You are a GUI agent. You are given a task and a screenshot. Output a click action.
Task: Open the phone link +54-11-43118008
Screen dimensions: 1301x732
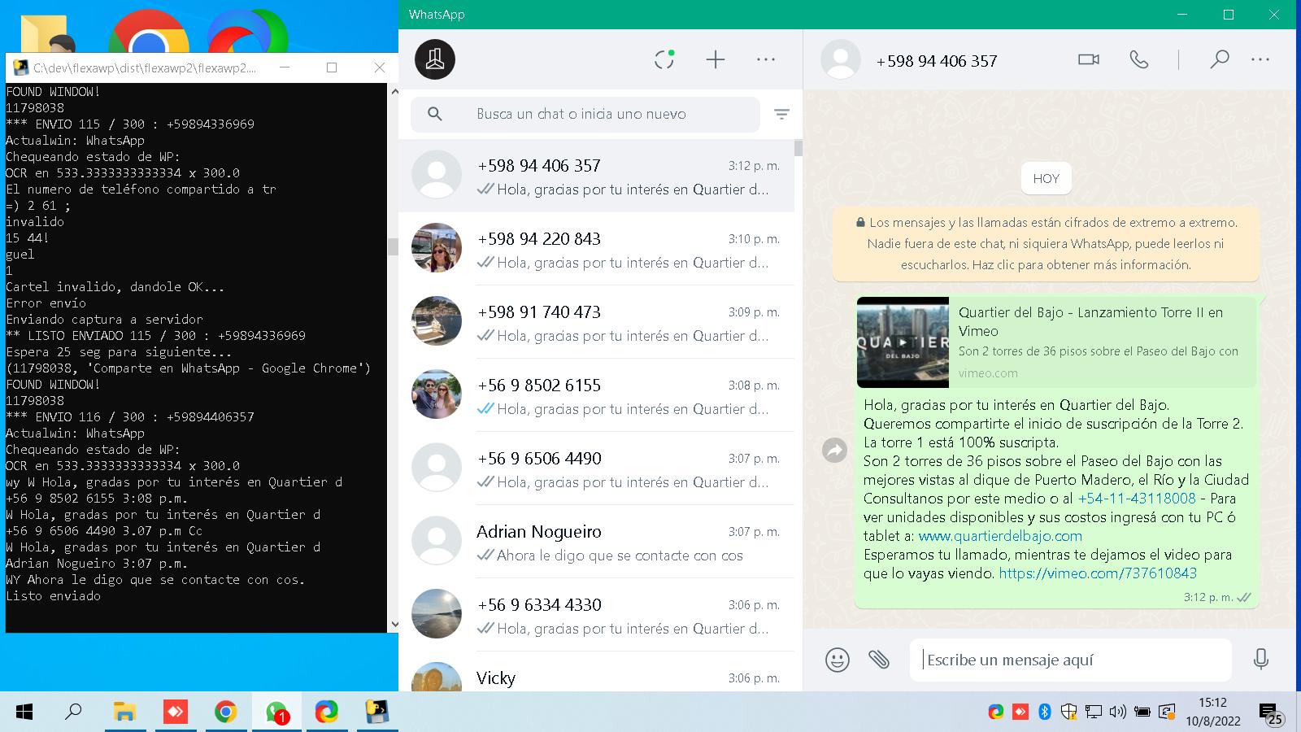coord(1137,499)
